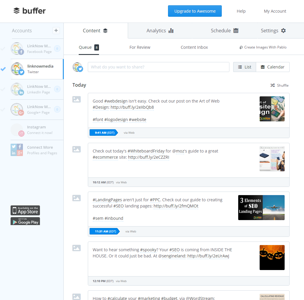Switch to Calendar view

click(273, 67)
